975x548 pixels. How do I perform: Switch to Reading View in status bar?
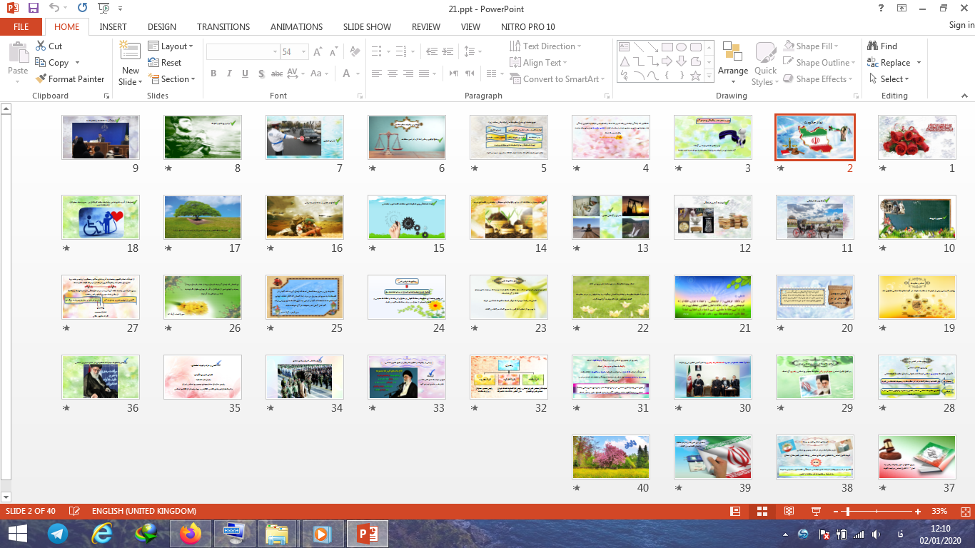coord(789,512)
